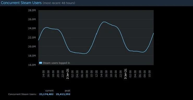Click the 16.0M y-axis label
Viewport: 193px width, 100px height.
pyautogui.click(x=32, y=65)
